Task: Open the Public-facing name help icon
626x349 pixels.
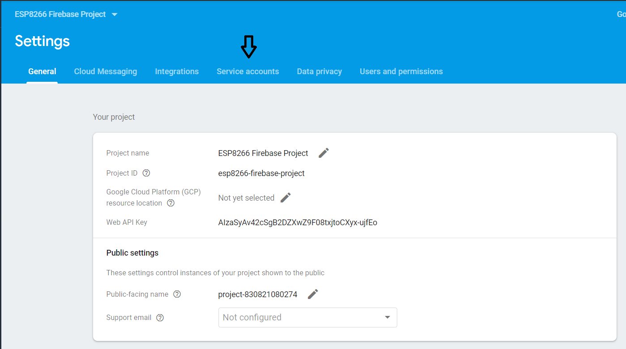Action: [x=177, y=294]
